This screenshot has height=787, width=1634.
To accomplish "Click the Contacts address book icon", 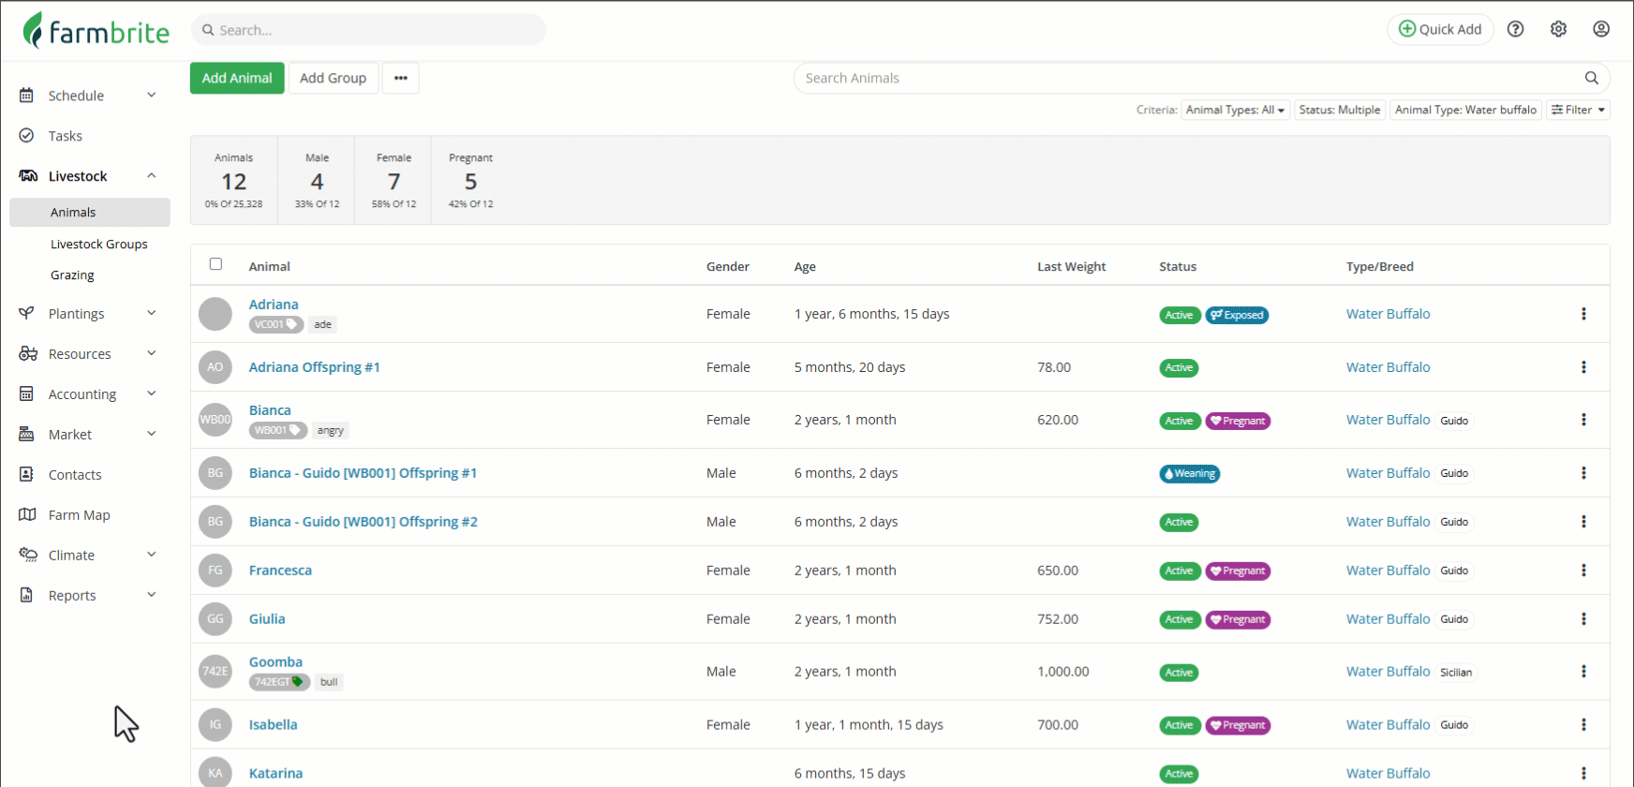I will pyautogui.click(x=27, y=475).
